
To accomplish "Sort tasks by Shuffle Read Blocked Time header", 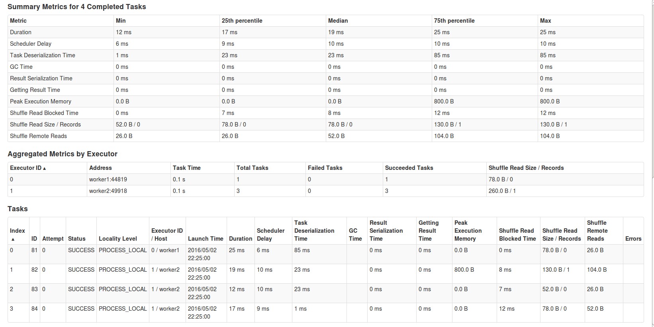I will [x=517, y=235].
